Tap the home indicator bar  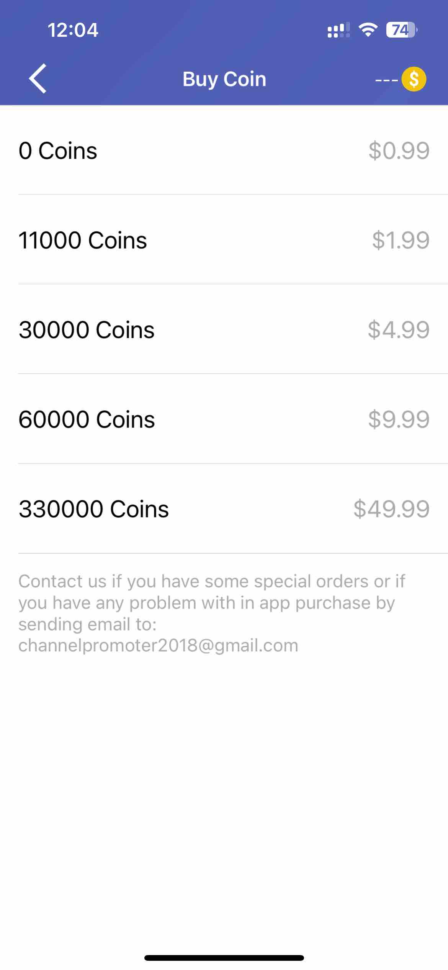click(224, 958)
